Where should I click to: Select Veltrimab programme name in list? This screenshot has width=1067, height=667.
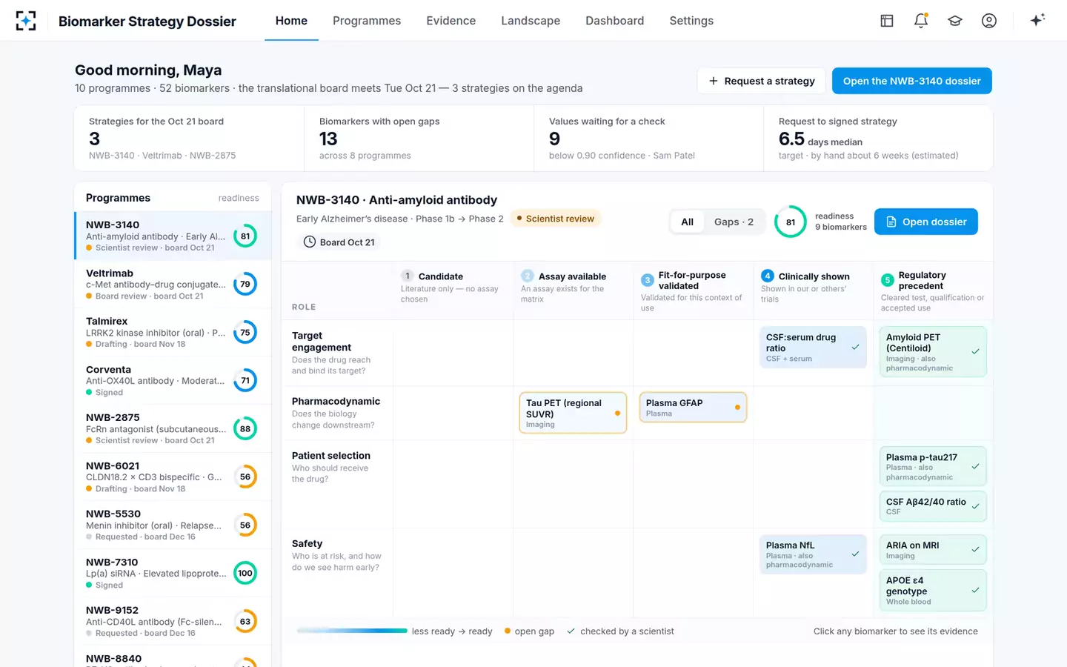110,273
